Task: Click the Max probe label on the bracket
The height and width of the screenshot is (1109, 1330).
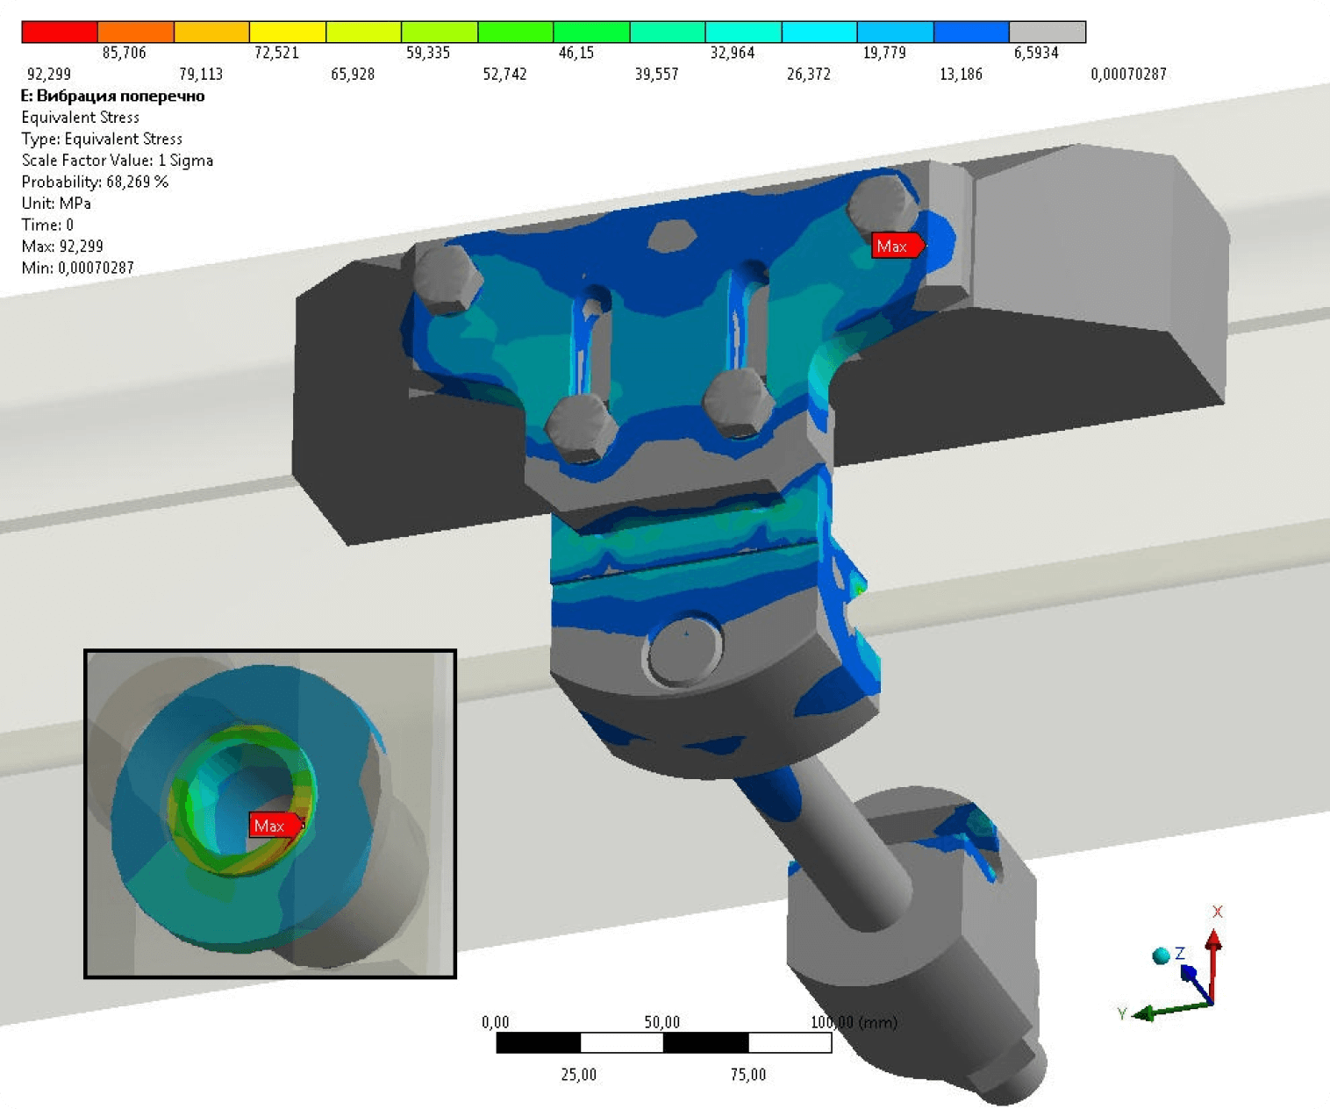Action: (x=898, y=246)
